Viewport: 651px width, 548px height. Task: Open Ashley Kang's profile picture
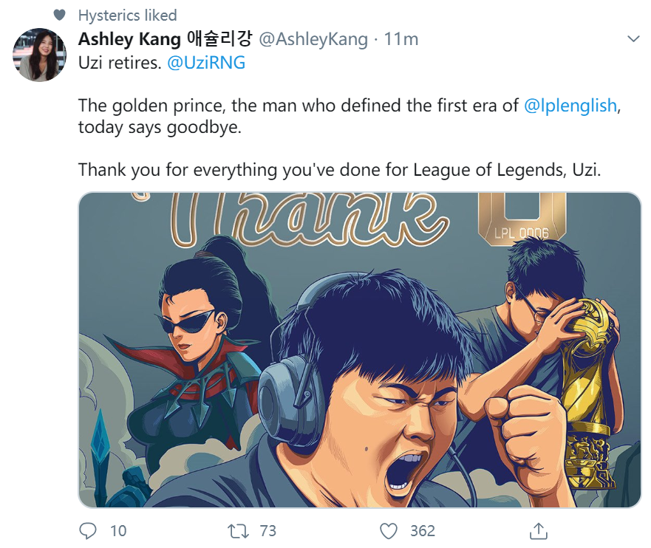pos(39,55)
